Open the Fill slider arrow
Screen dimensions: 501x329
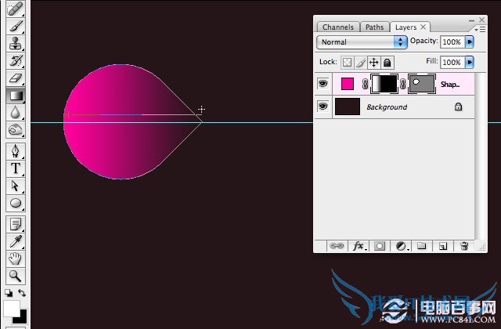470,62
